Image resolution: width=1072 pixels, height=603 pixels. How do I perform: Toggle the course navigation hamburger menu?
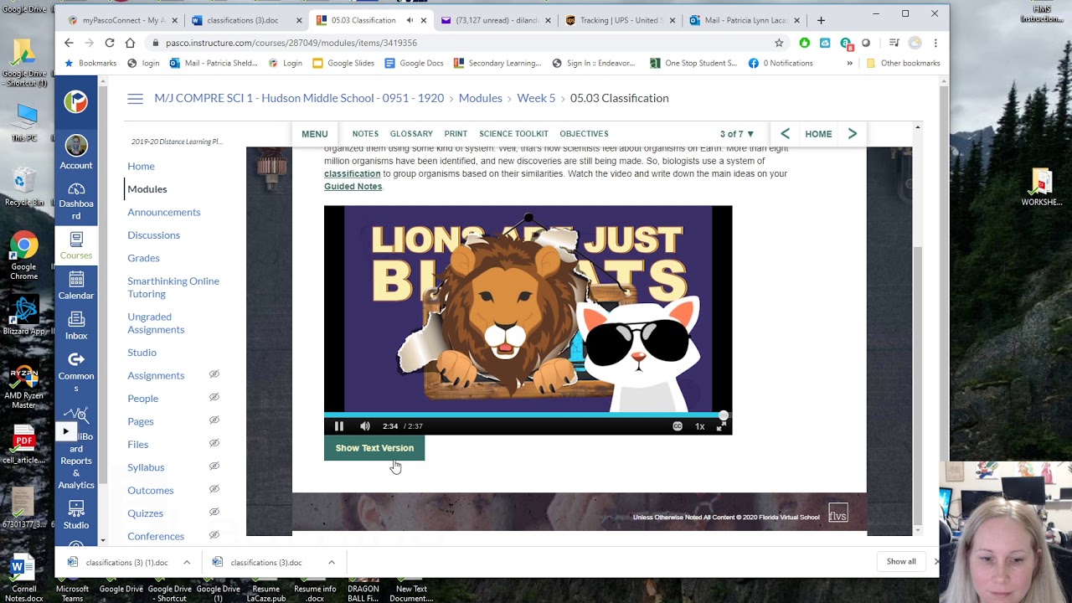tap(135, 99)
